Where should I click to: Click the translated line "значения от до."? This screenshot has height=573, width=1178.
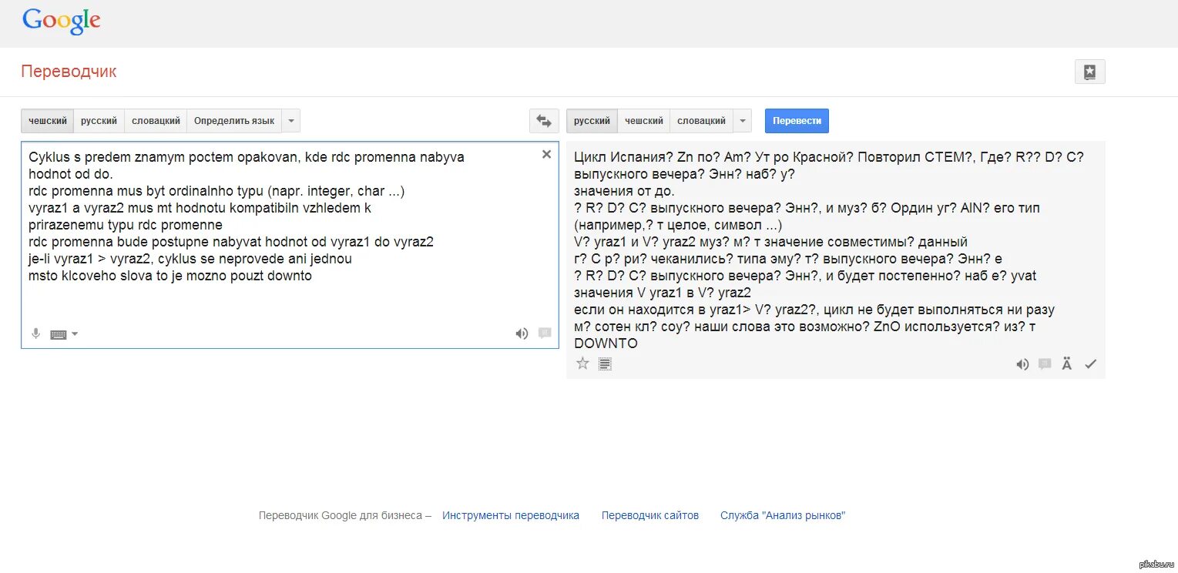tap(624, 191)
